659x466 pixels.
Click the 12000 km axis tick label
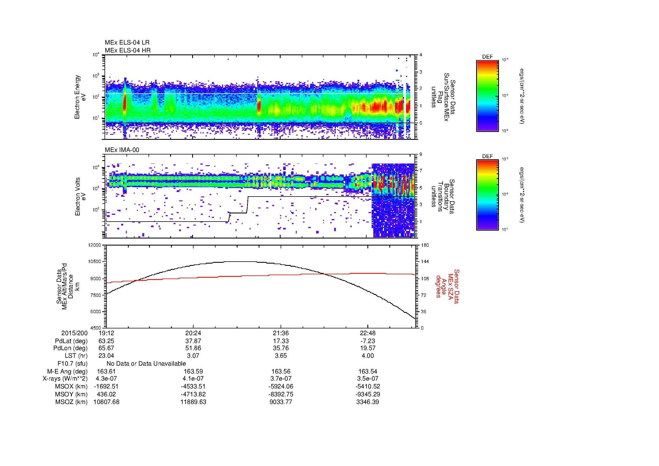point(95,245)
